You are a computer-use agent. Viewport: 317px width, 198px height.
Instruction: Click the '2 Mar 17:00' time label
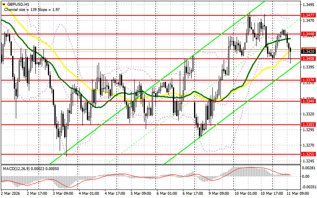[37, 194]
